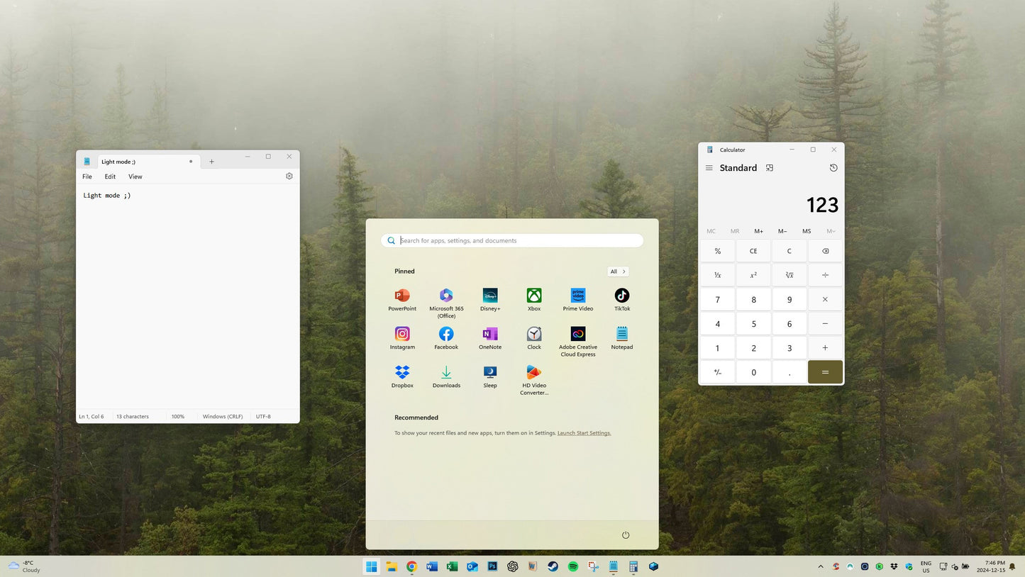Click the CE button in Calculator
The height and width of the screenshot is (577, 1025).
(753, 251)
